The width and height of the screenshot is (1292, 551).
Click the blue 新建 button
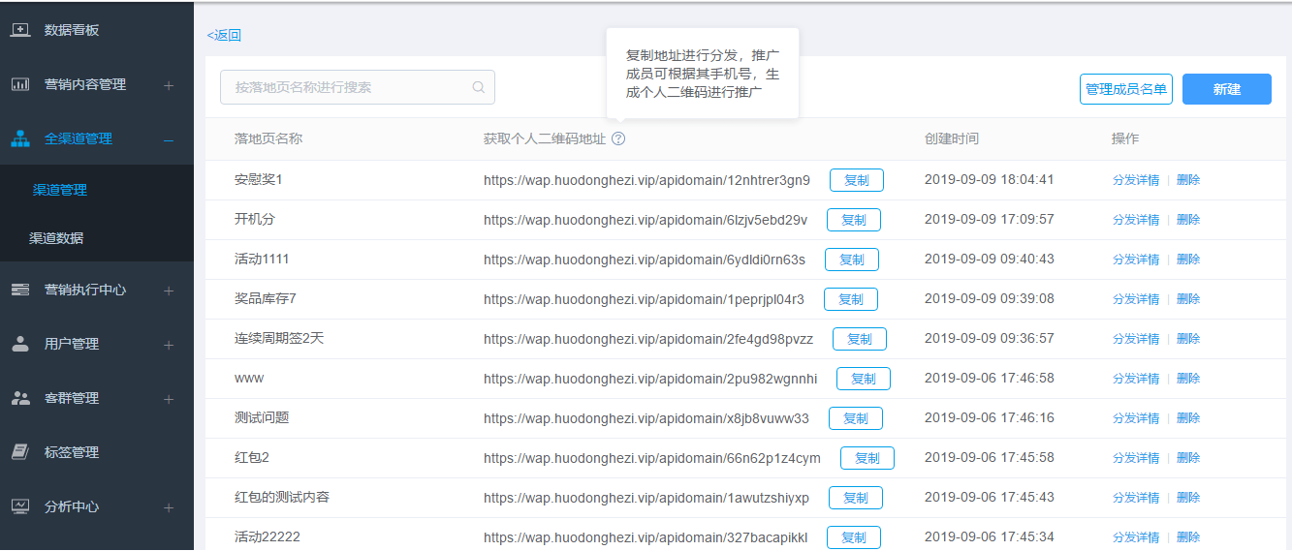pos(1227,89)
